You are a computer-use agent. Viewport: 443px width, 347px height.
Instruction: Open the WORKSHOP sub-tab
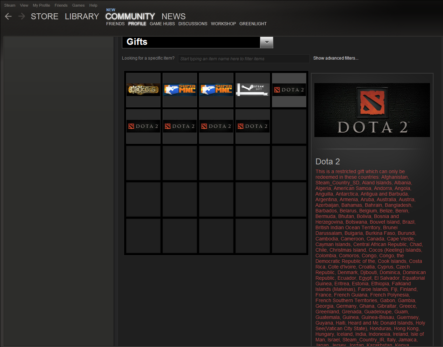pyautogui.click(x=223, y=24)
